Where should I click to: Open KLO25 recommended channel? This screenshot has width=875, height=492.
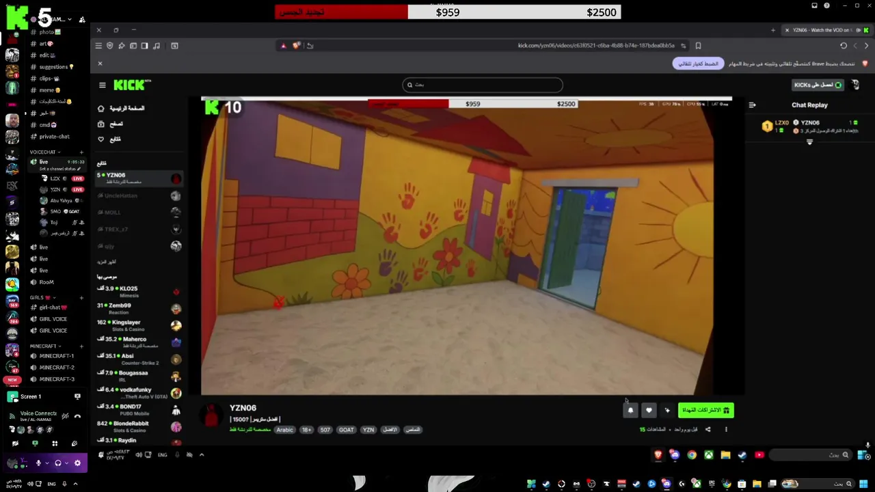[139, 292]
